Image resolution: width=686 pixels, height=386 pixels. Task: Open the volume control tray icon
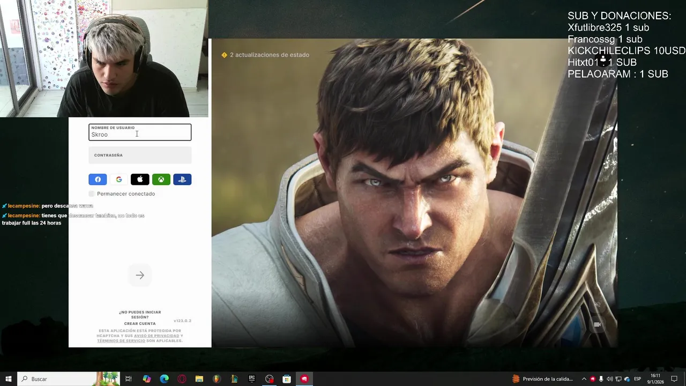[610, 379]
